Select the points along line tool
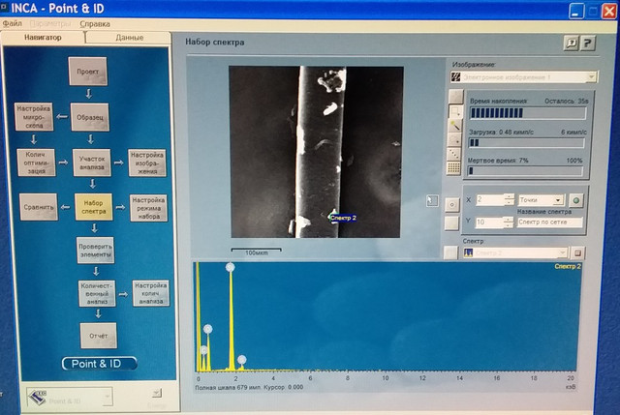620x415 pixels. [x=454, y=154]
